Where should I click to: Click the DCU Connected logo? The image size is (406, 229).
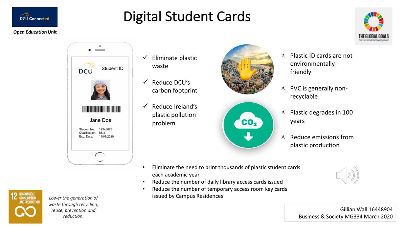coord(35,17)
